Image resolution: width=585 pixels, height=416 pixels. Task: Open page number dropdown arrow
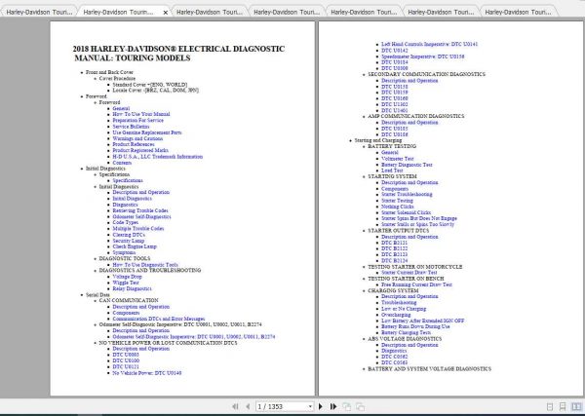coord(310,406)
